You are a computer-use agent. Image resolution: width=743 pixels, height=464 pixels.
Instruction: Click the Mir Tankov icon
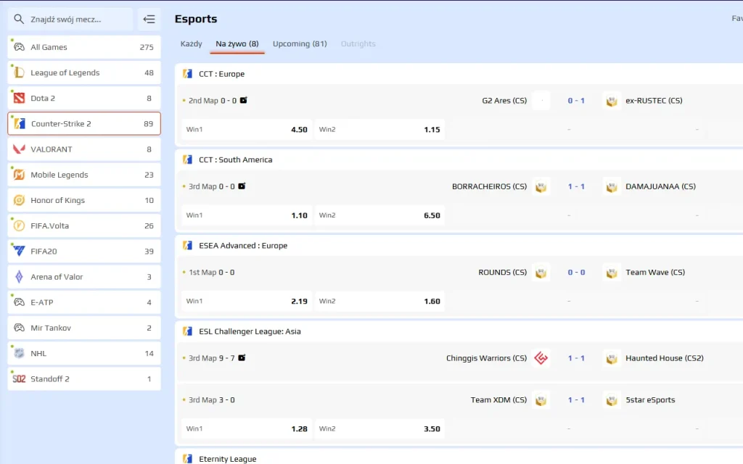(x=19, y=328)
